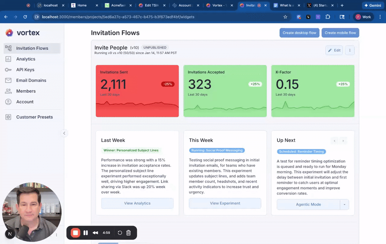Collapse the sidebar with chevron
This screenshot has height=244, width=386.
(64, 133)
